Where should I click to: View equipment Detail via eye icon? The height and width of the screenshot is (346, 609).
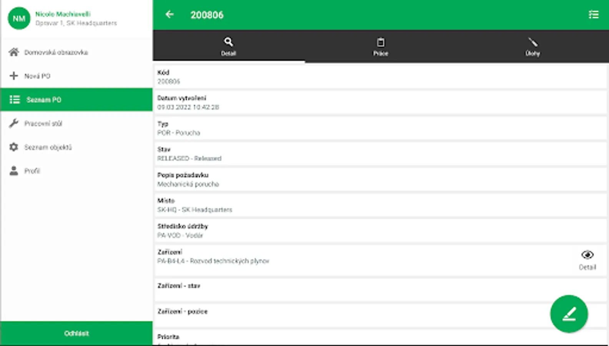587,260
